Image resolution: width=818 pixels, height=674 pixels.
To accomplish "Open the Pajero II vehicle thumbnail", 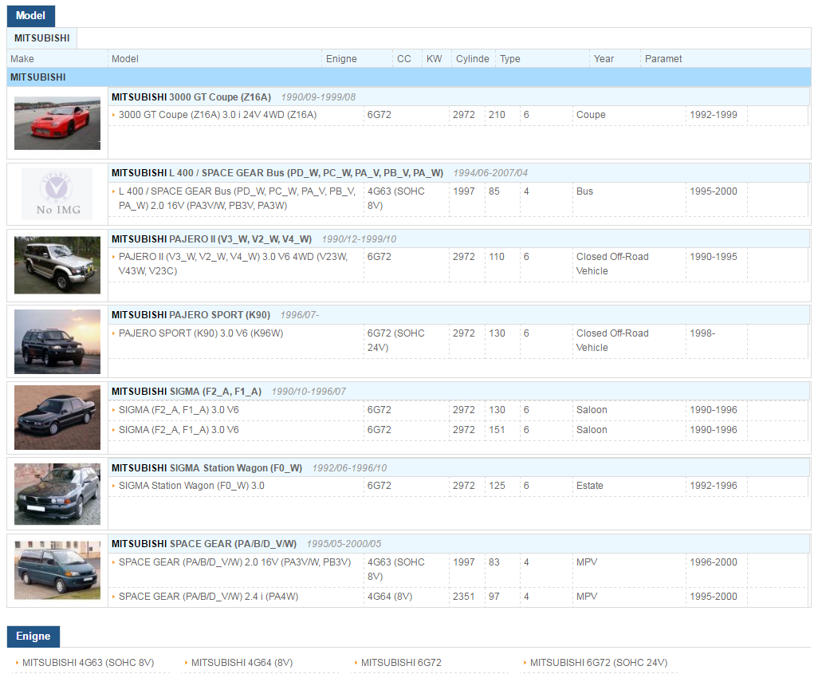I will 57,265.
